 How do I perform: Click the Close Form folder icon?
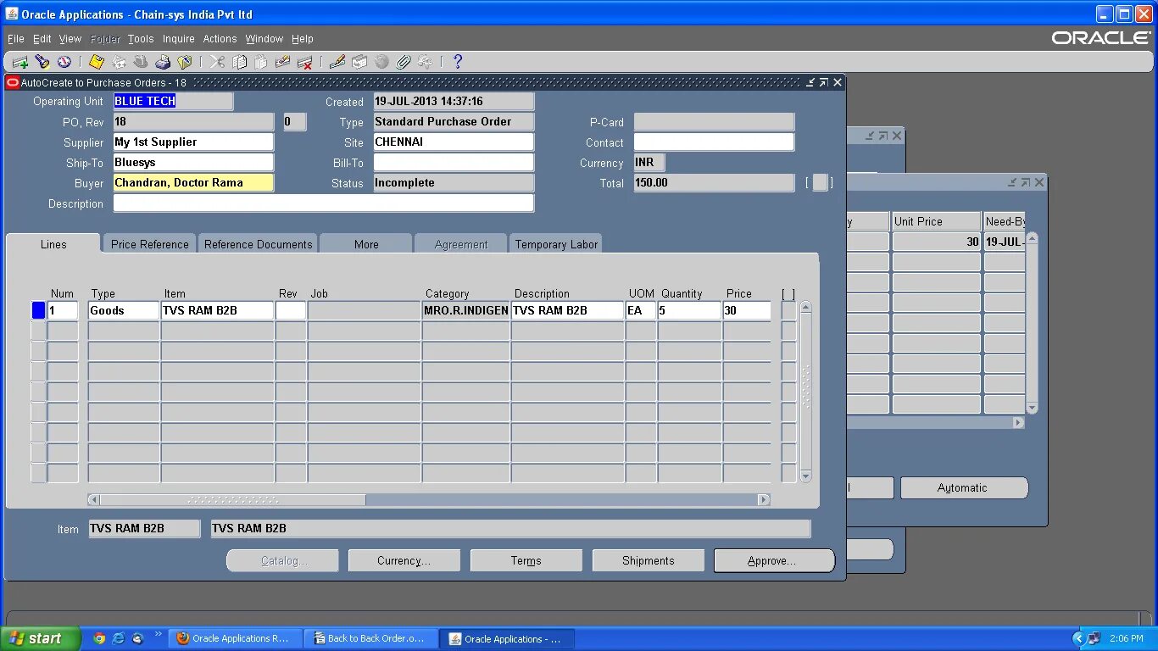point(185,62)
